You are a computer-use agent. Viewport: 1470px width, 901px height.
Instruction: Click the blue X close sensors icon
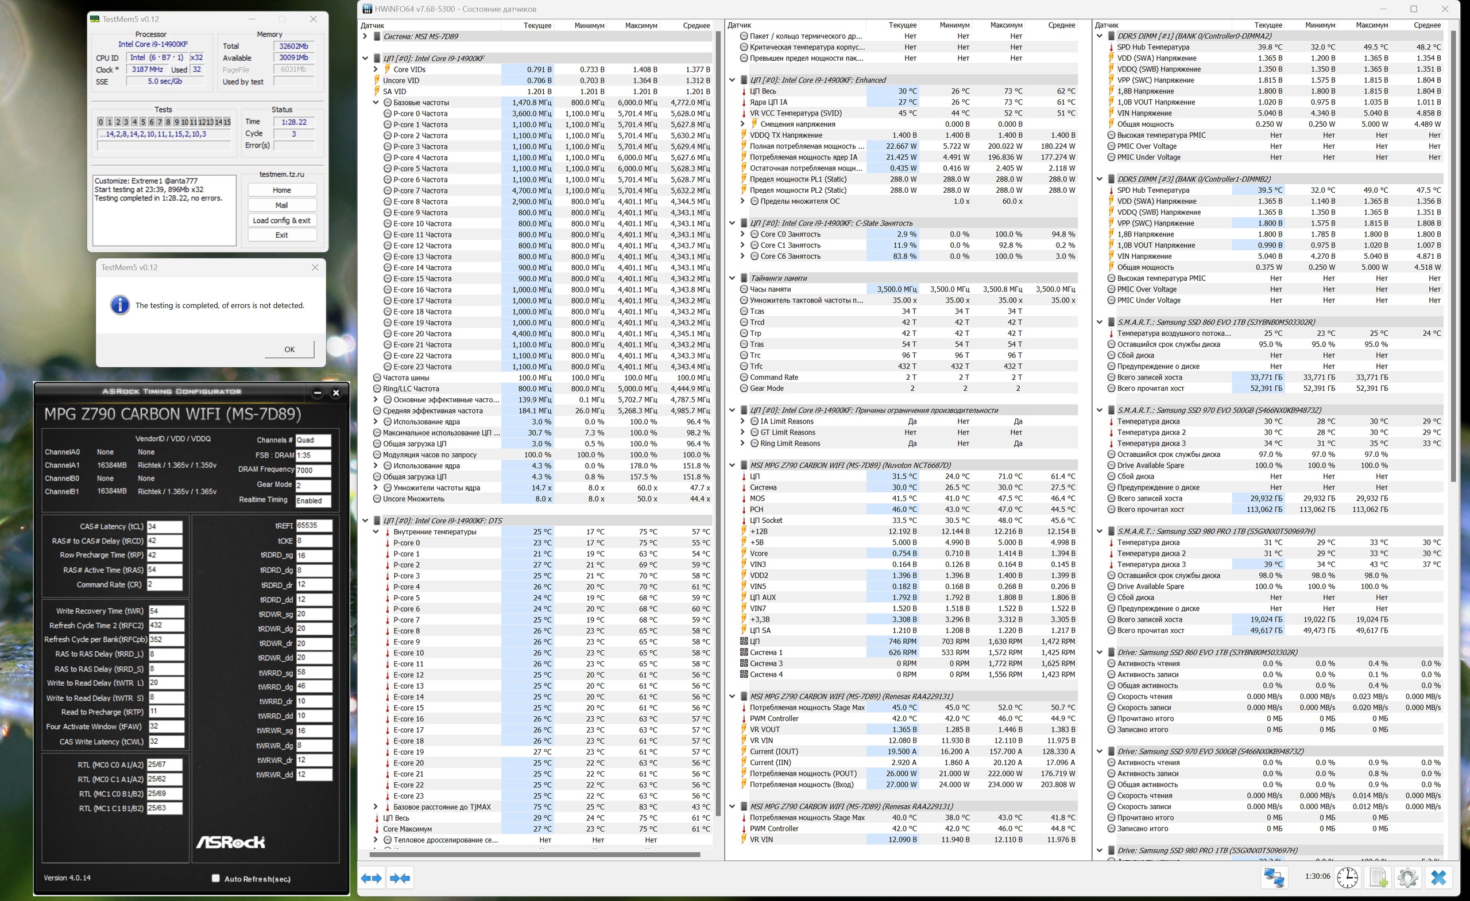[1438, 877]
